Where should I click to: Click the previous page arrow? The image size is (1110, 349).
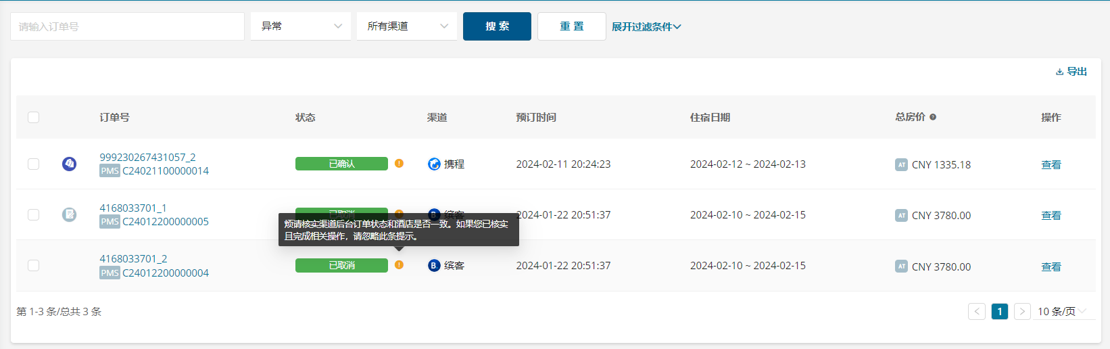pos(977,311)
